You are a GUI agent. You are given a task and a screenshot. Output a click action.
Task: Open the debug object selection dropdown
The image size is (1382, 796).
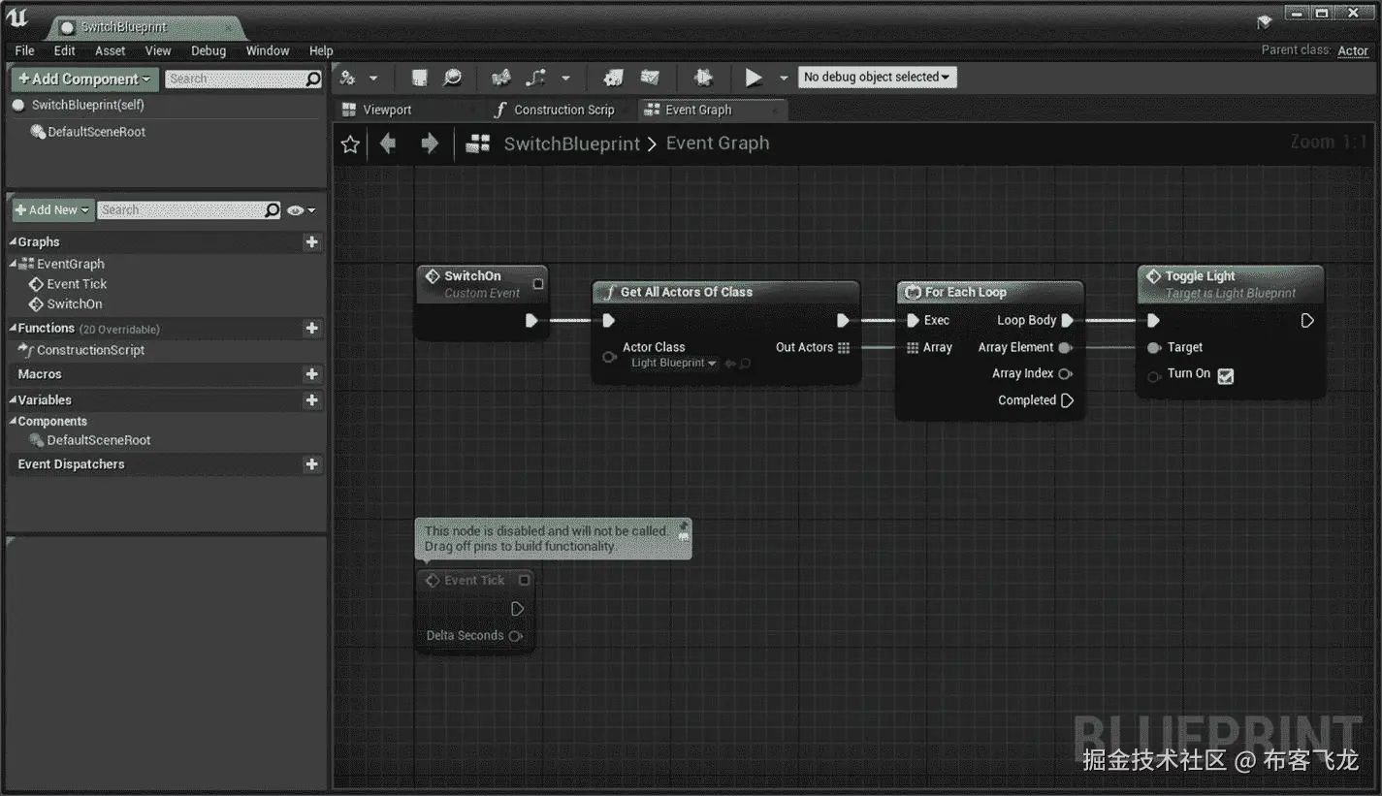pos(877,78)
